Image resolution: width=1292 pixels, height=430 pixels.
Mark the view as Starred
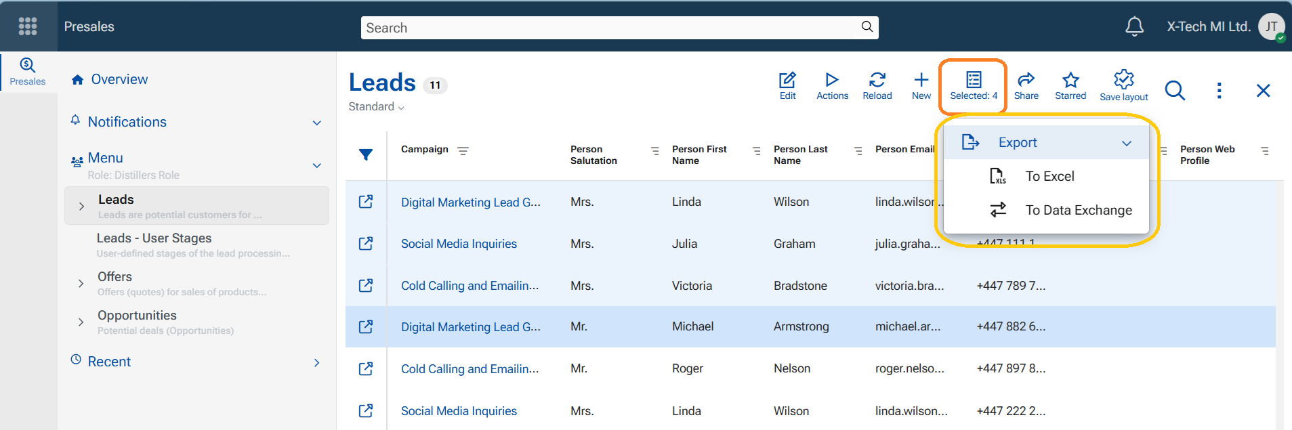(x=1070, y=86)
